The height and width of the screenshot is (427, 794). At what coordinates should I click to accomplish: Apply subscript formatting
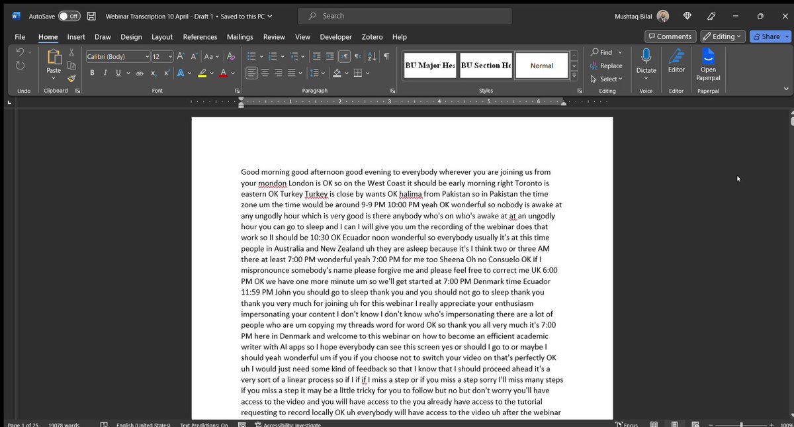click(154, 73)
